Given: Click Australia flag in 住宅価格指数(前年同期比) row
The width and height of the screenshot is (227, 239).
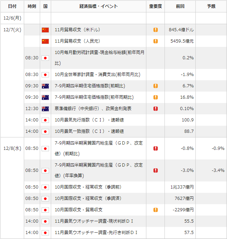Looking at the screenshot, I should [45, 97].
